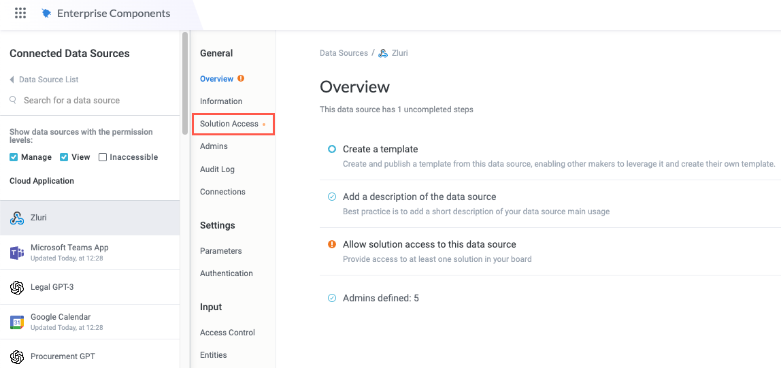The image size is (781, 368).
Task: Click Allow solution access to this data source
Action: (x=429, y=244)
